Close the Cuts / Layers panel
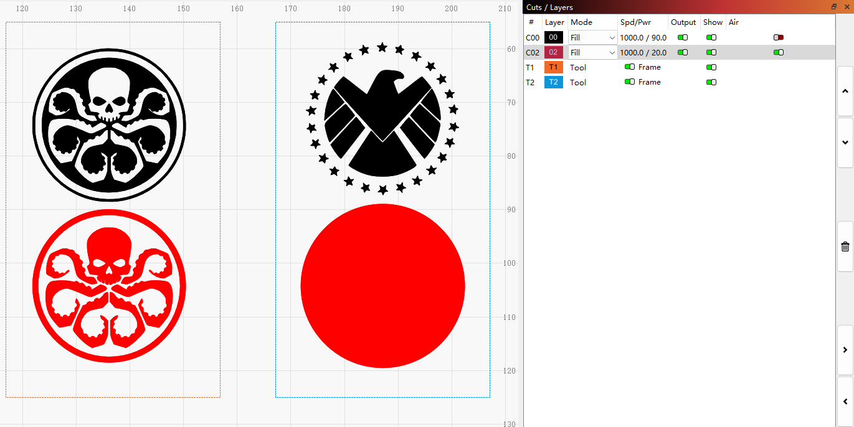This screenshot has height=427, width=854. 847,7
